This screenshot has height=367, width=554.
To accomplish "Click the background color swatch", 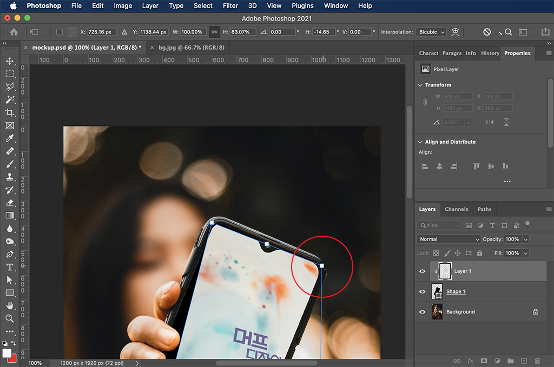I will pos(12,359).
